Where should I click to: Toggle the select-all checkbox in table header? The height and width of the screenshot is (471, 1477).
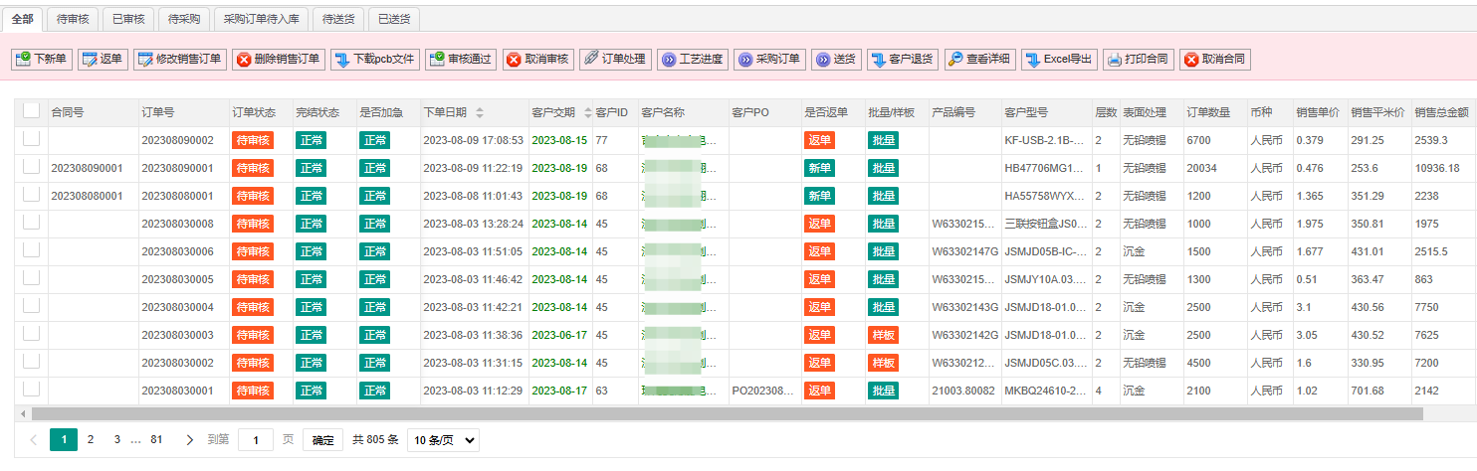pyautogui.click(x=31, y=111)
